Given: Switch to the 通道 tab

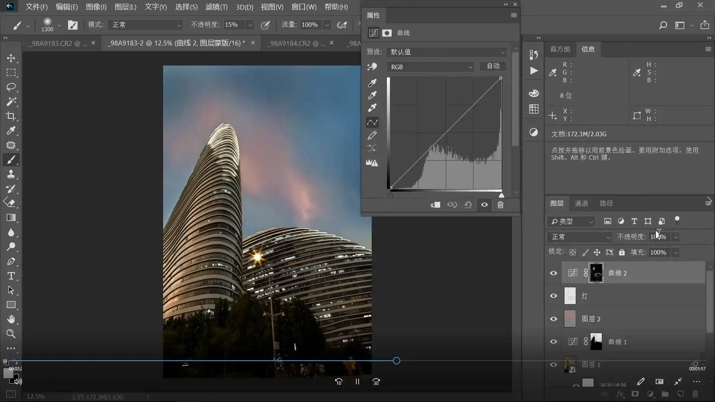Looking at the screenshot, I should 581,203.
